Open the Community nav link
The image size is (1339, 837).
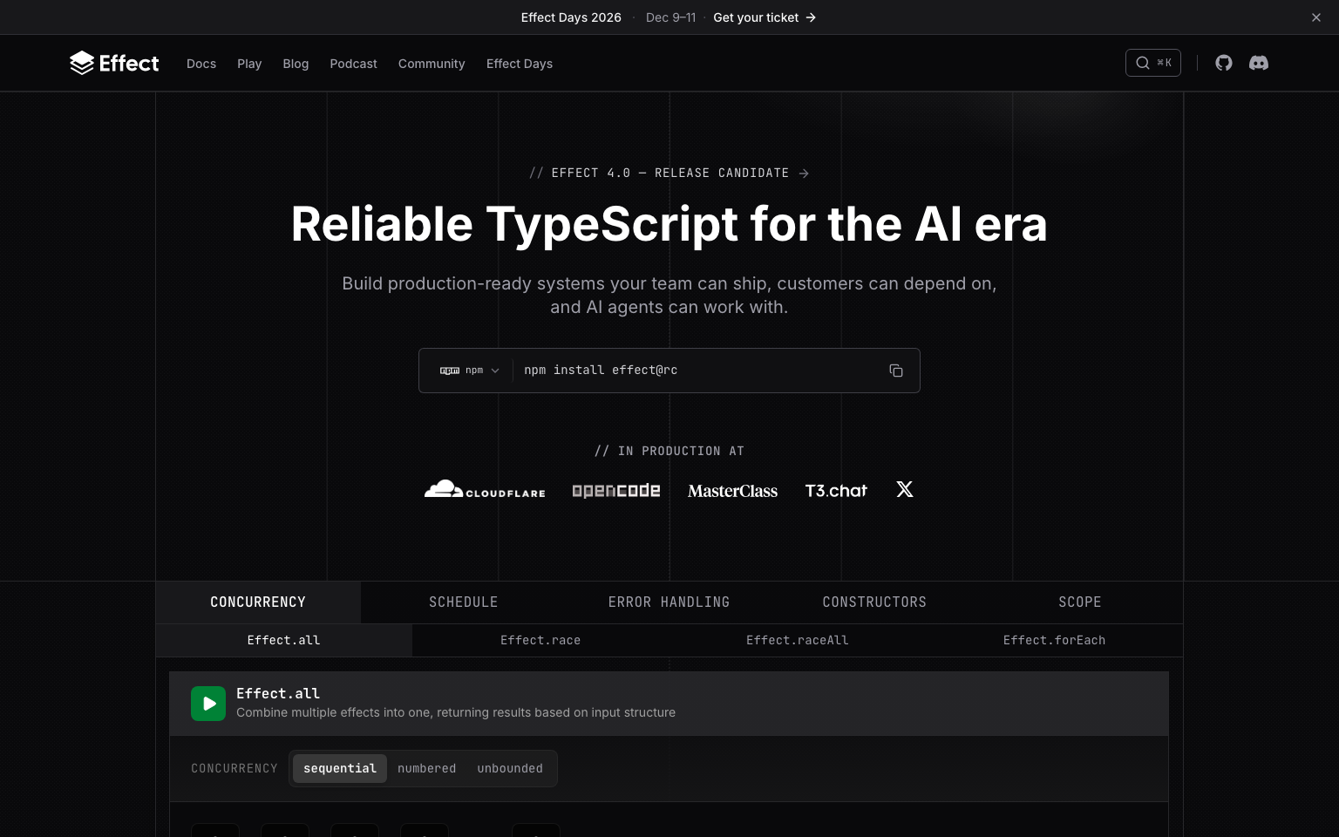click(x=432, y=64)
